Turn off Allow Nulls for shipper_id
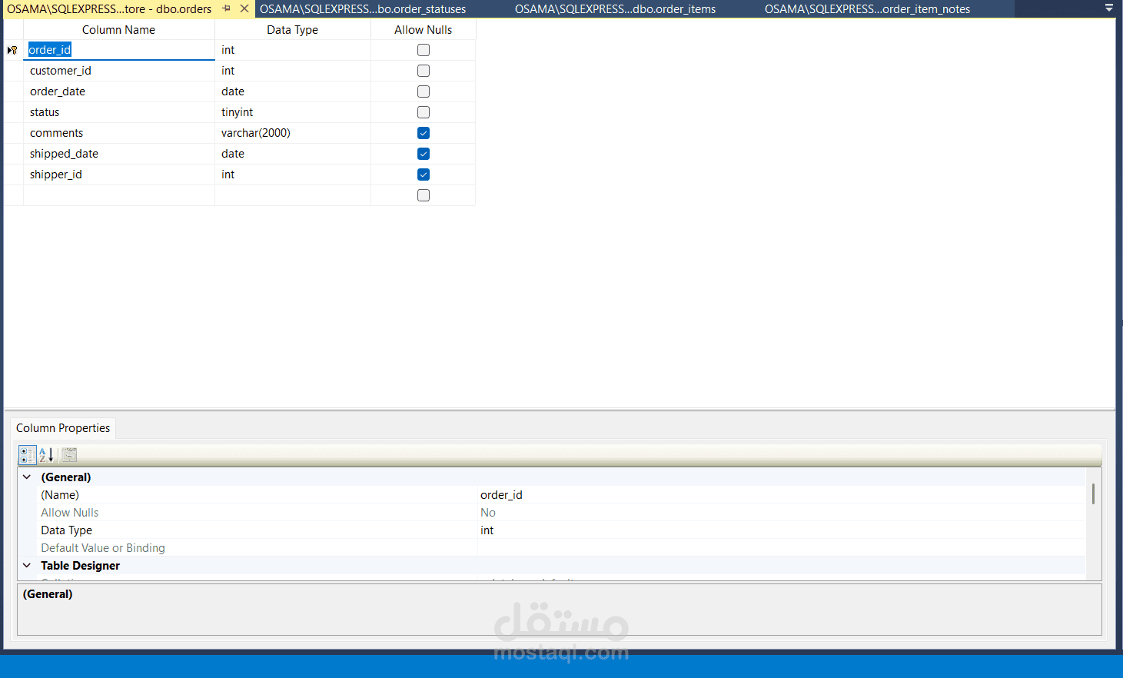 click(x=424, y=174)
